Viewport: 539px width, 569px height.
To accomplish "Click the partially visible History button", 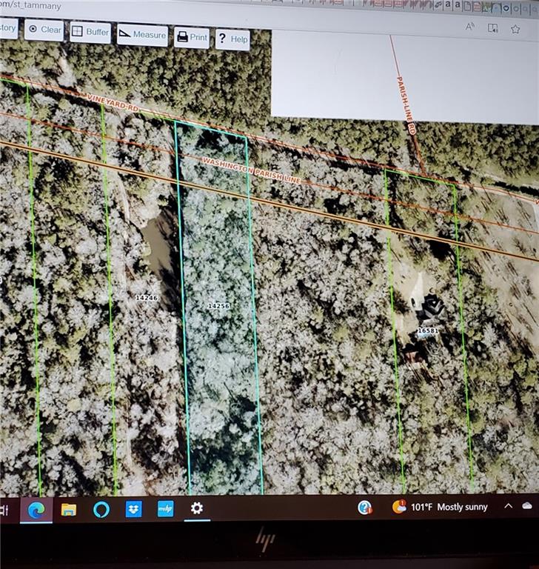I will pyautogui.click(x=8, y=28).
